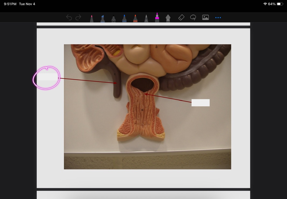Tap the Undo arrow
The width and height of the screenshot is (287, 199).
pos(69,18)
